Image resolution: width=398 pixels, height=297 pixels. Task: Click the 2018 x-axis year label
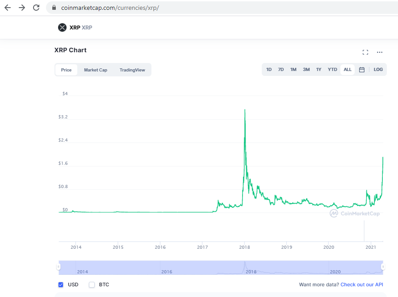point(244,247)
